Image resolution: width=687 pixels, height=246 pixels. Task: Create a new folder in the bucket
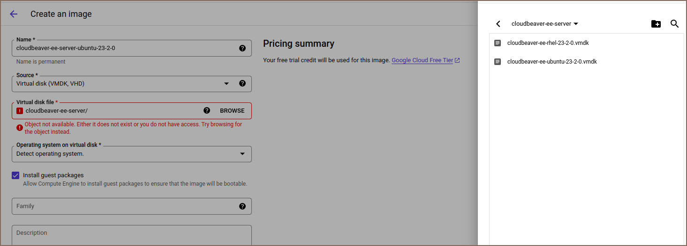point(656,24)
